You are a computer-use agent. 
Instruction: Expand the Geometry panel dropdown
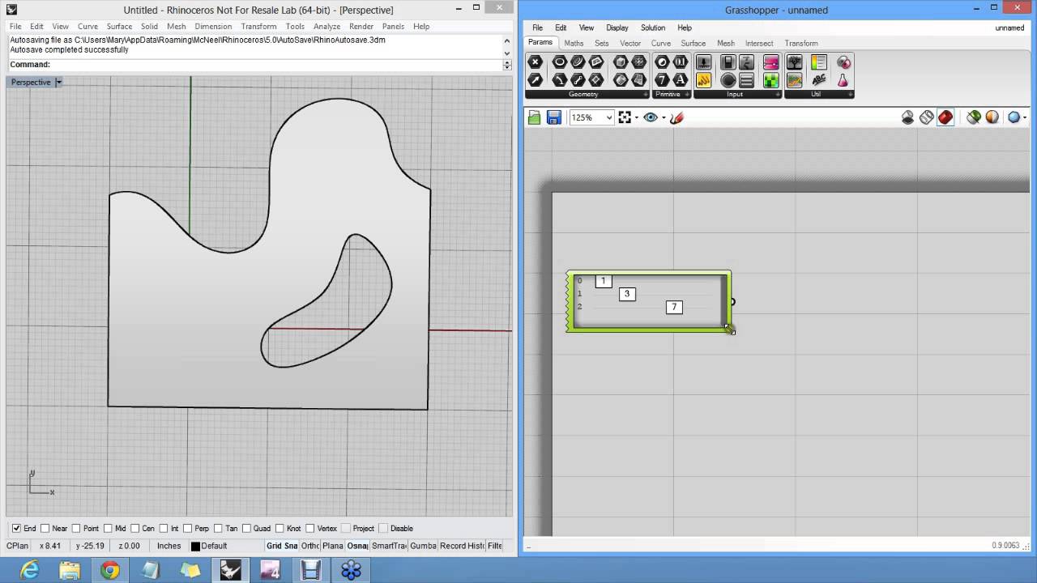click(646, 95)
